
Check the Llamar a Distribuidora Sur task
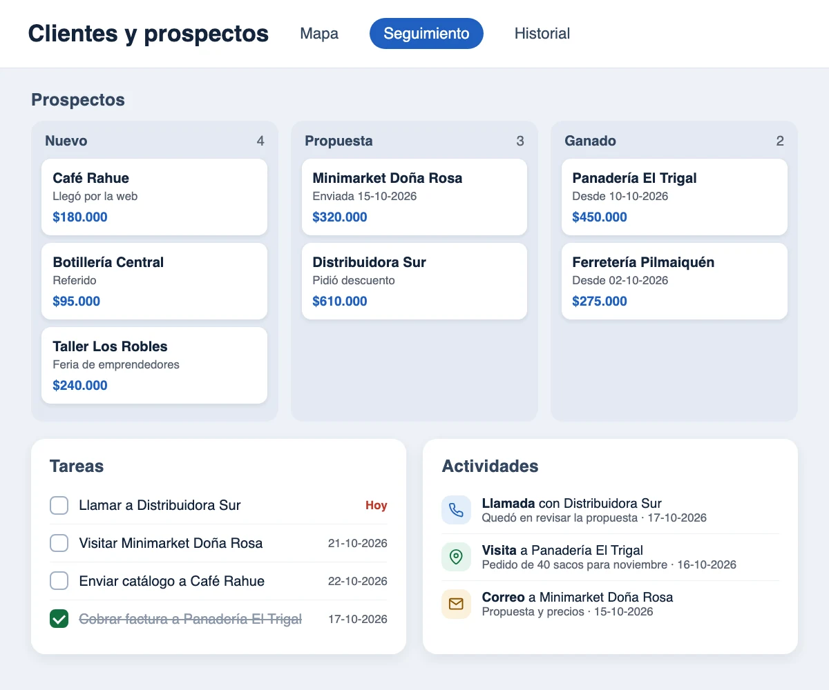point(59,505)
